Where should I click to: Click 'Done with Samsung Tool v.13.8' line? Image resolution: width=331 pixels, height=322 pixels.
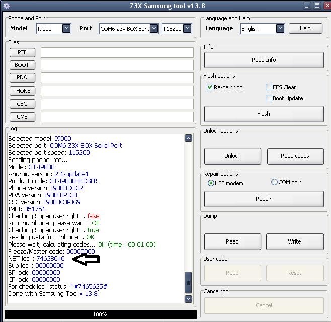coord(53,294)
